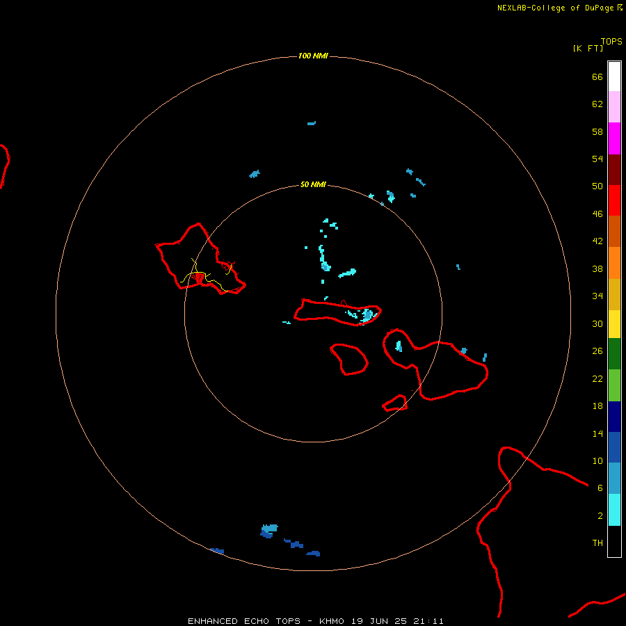Screen dimensions: 626x626
Task: Click the 30 legend value
Action: [597, 323]
